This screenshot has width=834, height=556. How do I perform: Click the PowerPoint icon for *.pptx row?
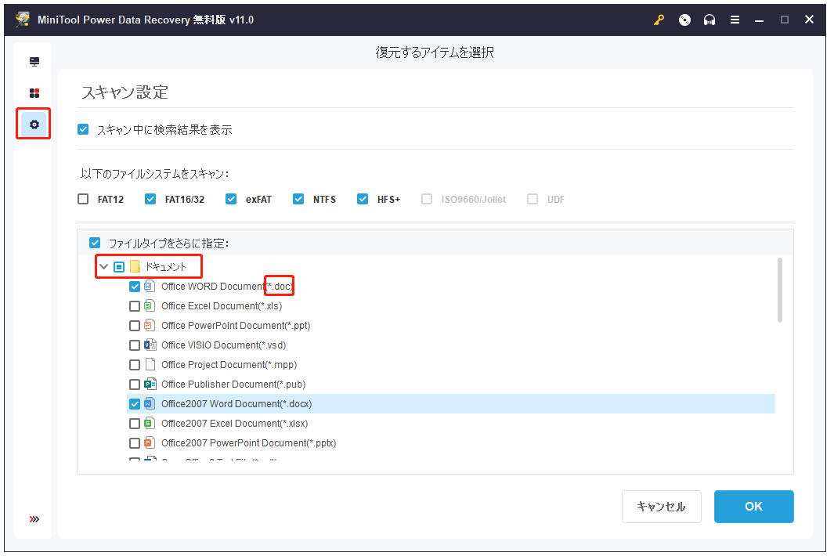150,442
